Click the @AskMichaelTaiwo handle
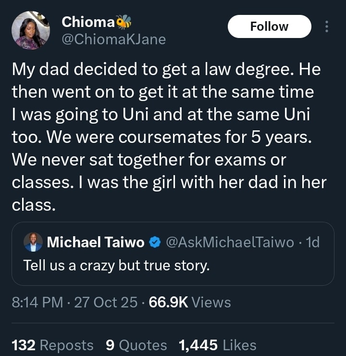 pyautogui.click(x=230, y=243)
